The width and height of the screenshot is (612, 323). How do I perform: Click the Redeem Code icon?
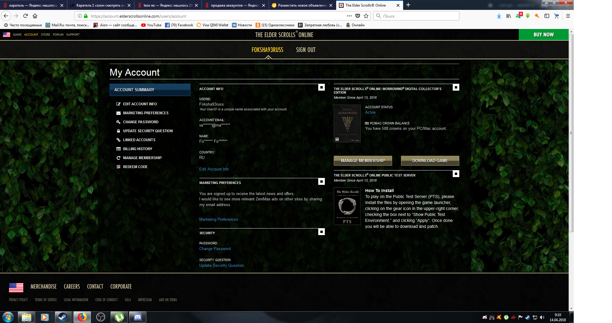(118, 167)
